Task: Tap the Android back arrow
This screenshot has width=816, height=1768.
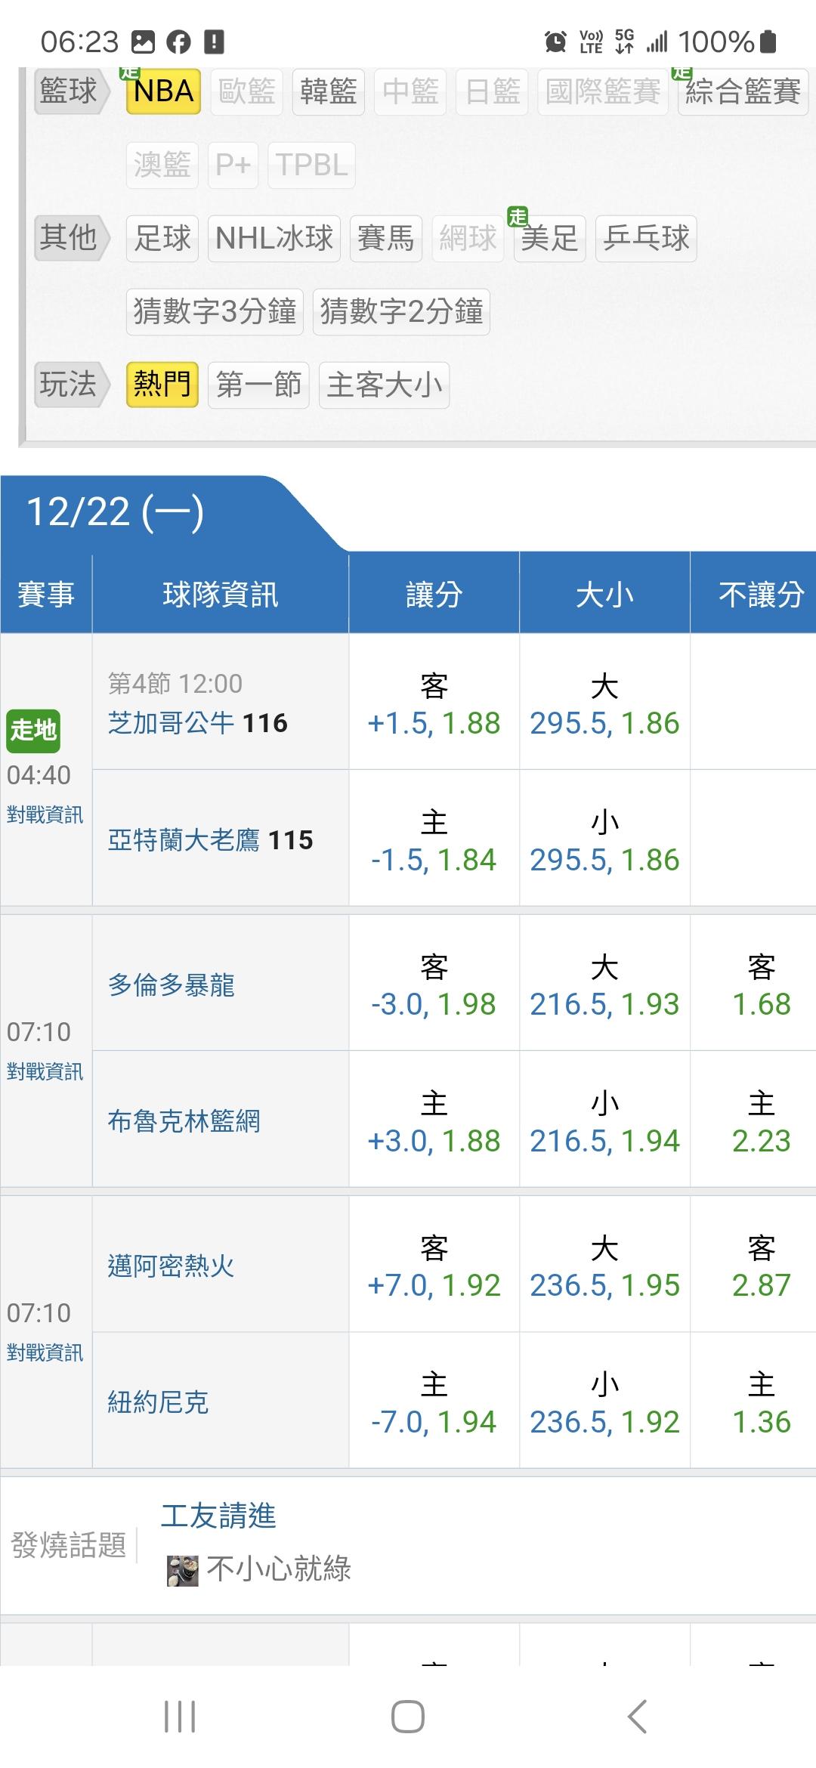Action: point(637,1717)
